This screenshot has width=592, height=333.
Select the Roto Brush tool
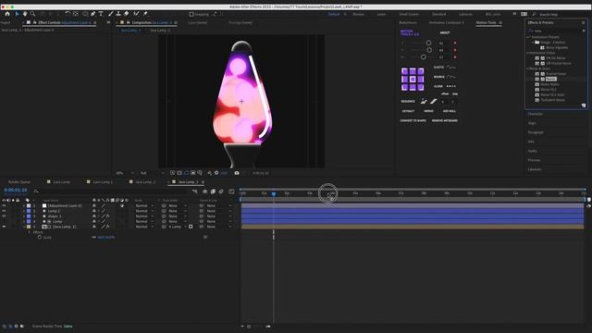136,14
